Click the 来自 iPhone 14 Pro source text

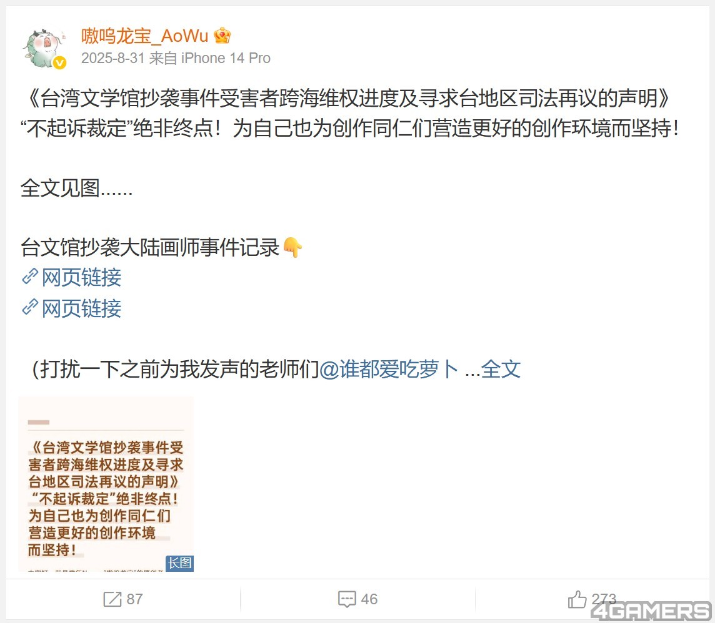[x=210, y=58]
